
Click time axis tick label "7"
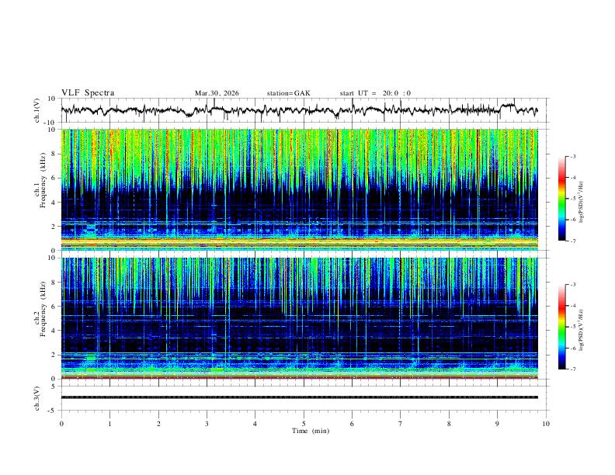point(401,424)
